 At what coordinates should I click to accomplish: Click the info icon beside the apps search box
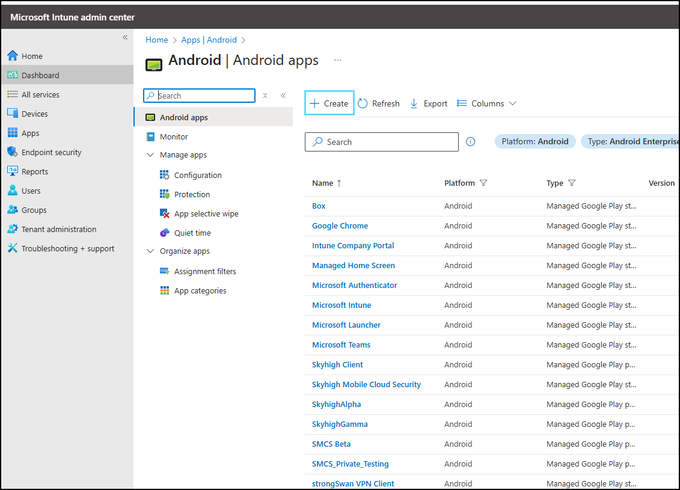(471, 142)
